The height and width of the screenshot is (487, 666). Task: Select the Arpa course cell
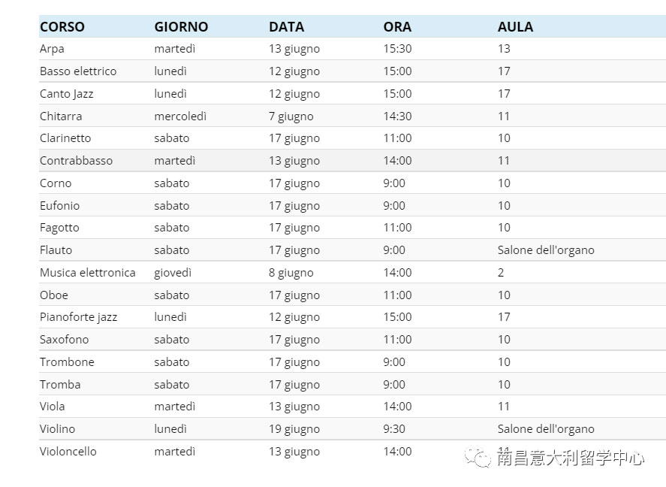[x=52, y=49]
